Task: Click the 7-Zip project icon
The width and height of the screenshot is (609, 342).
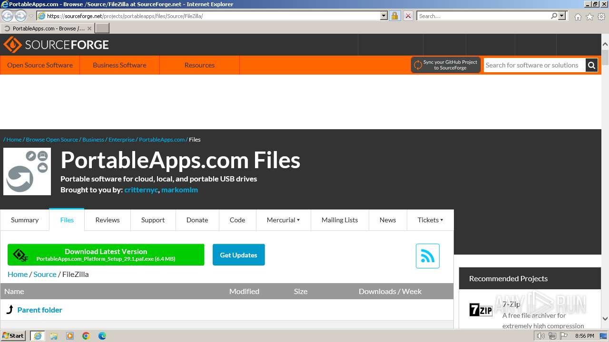Action: [x=481, y=310]
